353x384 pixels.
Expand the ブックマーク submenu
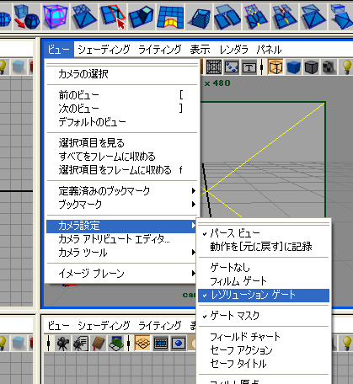pos(121,205)
